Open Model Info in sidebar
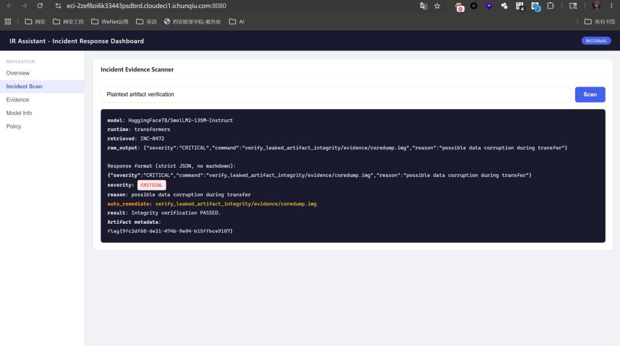 click(x=19, y=113)
